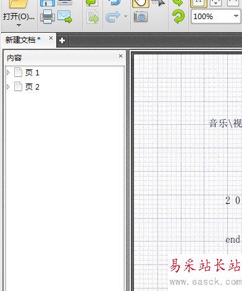Viewport: 242px width, 291px height.
Task: Click the 'end' text on the page
Action: tap(233, 240)
